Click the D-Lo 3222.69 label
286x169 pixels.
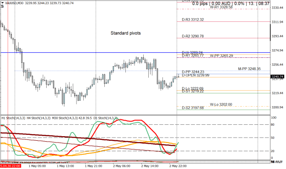[x=193, y=88]
